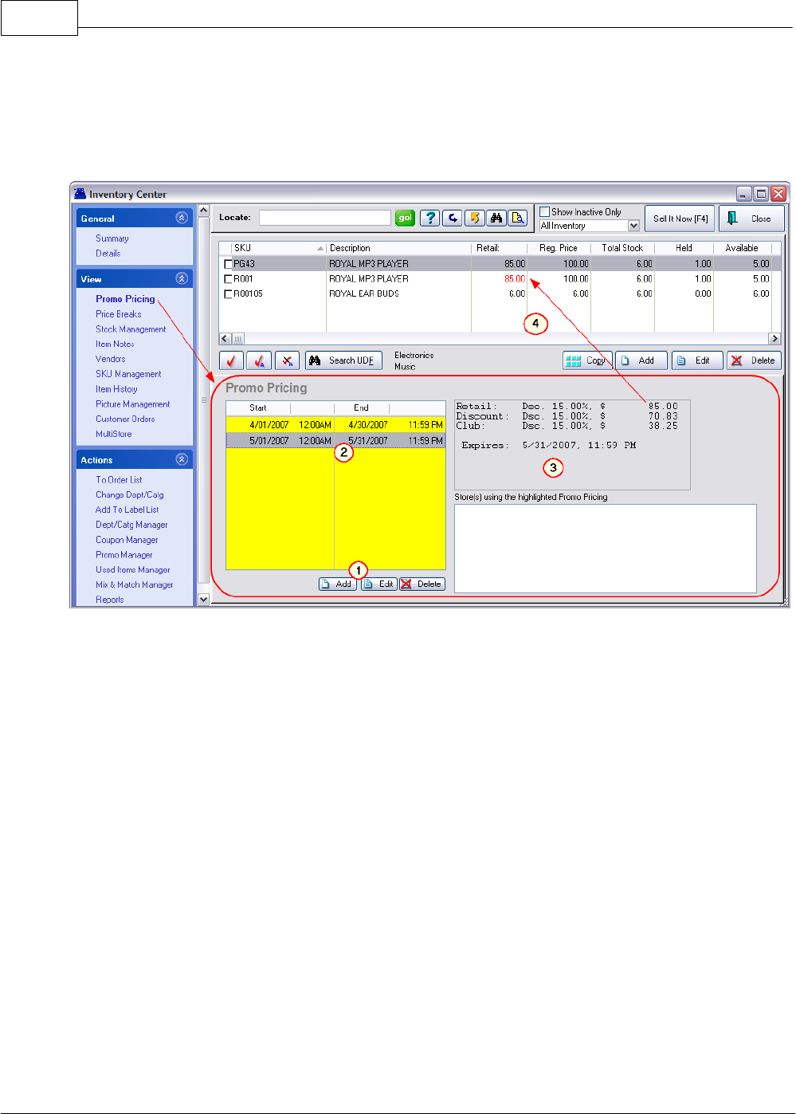Open Customer Orders view
Viewport: 796px width, 1114px height.
(x=125, y=419)
